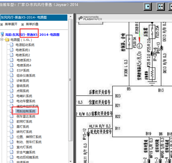Click the tree panel scroll-up arrow
172x163 pixels.
click(71, 16)
